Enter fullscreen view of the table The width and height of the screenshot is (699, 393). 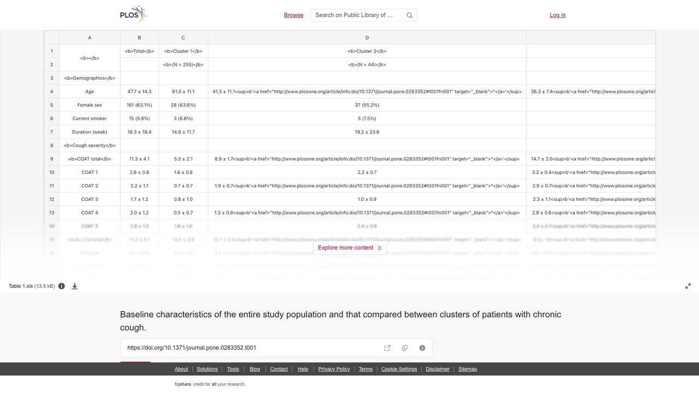[x=688, y=286]
